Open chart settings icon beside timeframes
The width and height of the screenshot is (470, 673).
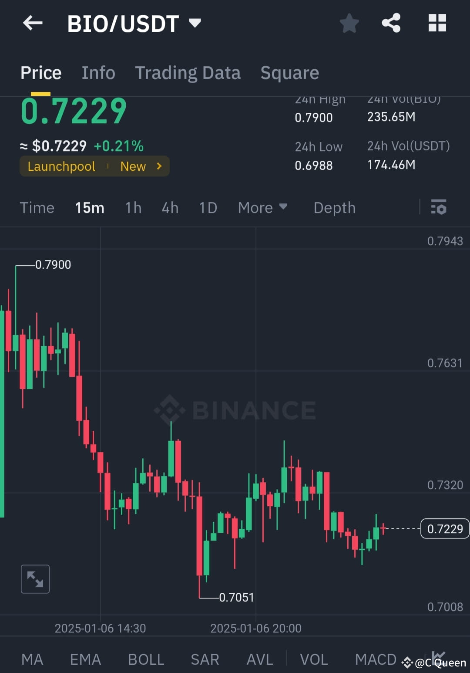click(439, 208)
